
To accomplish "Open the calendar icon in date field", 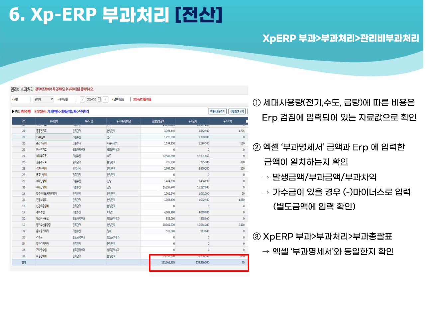I will tap(99, 99).
